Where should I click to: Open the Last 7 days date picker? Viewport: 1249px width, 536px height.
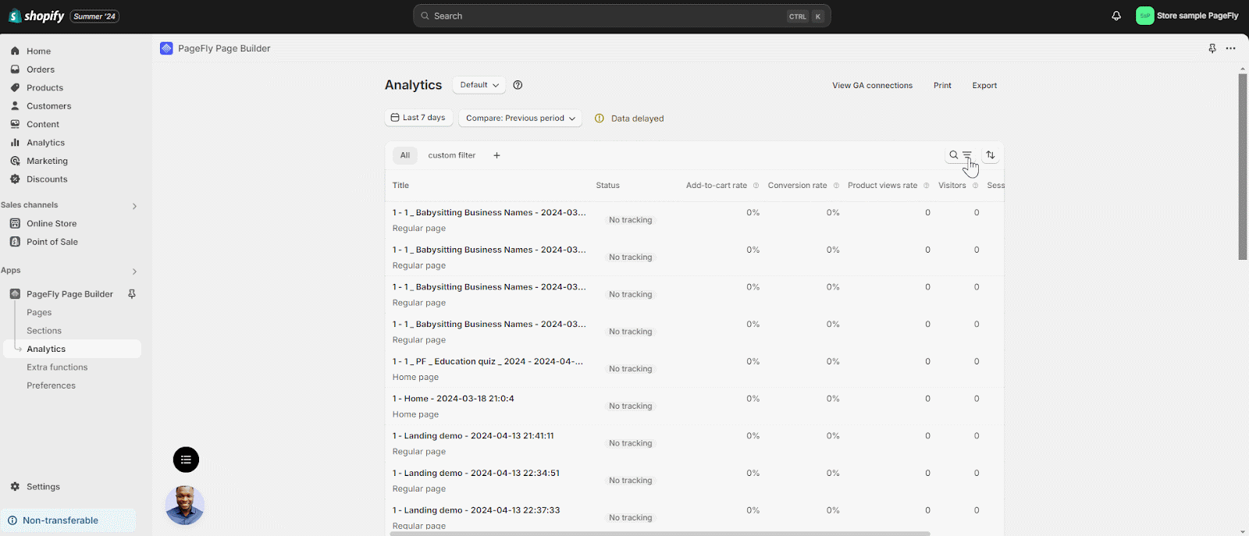point(418,118)
